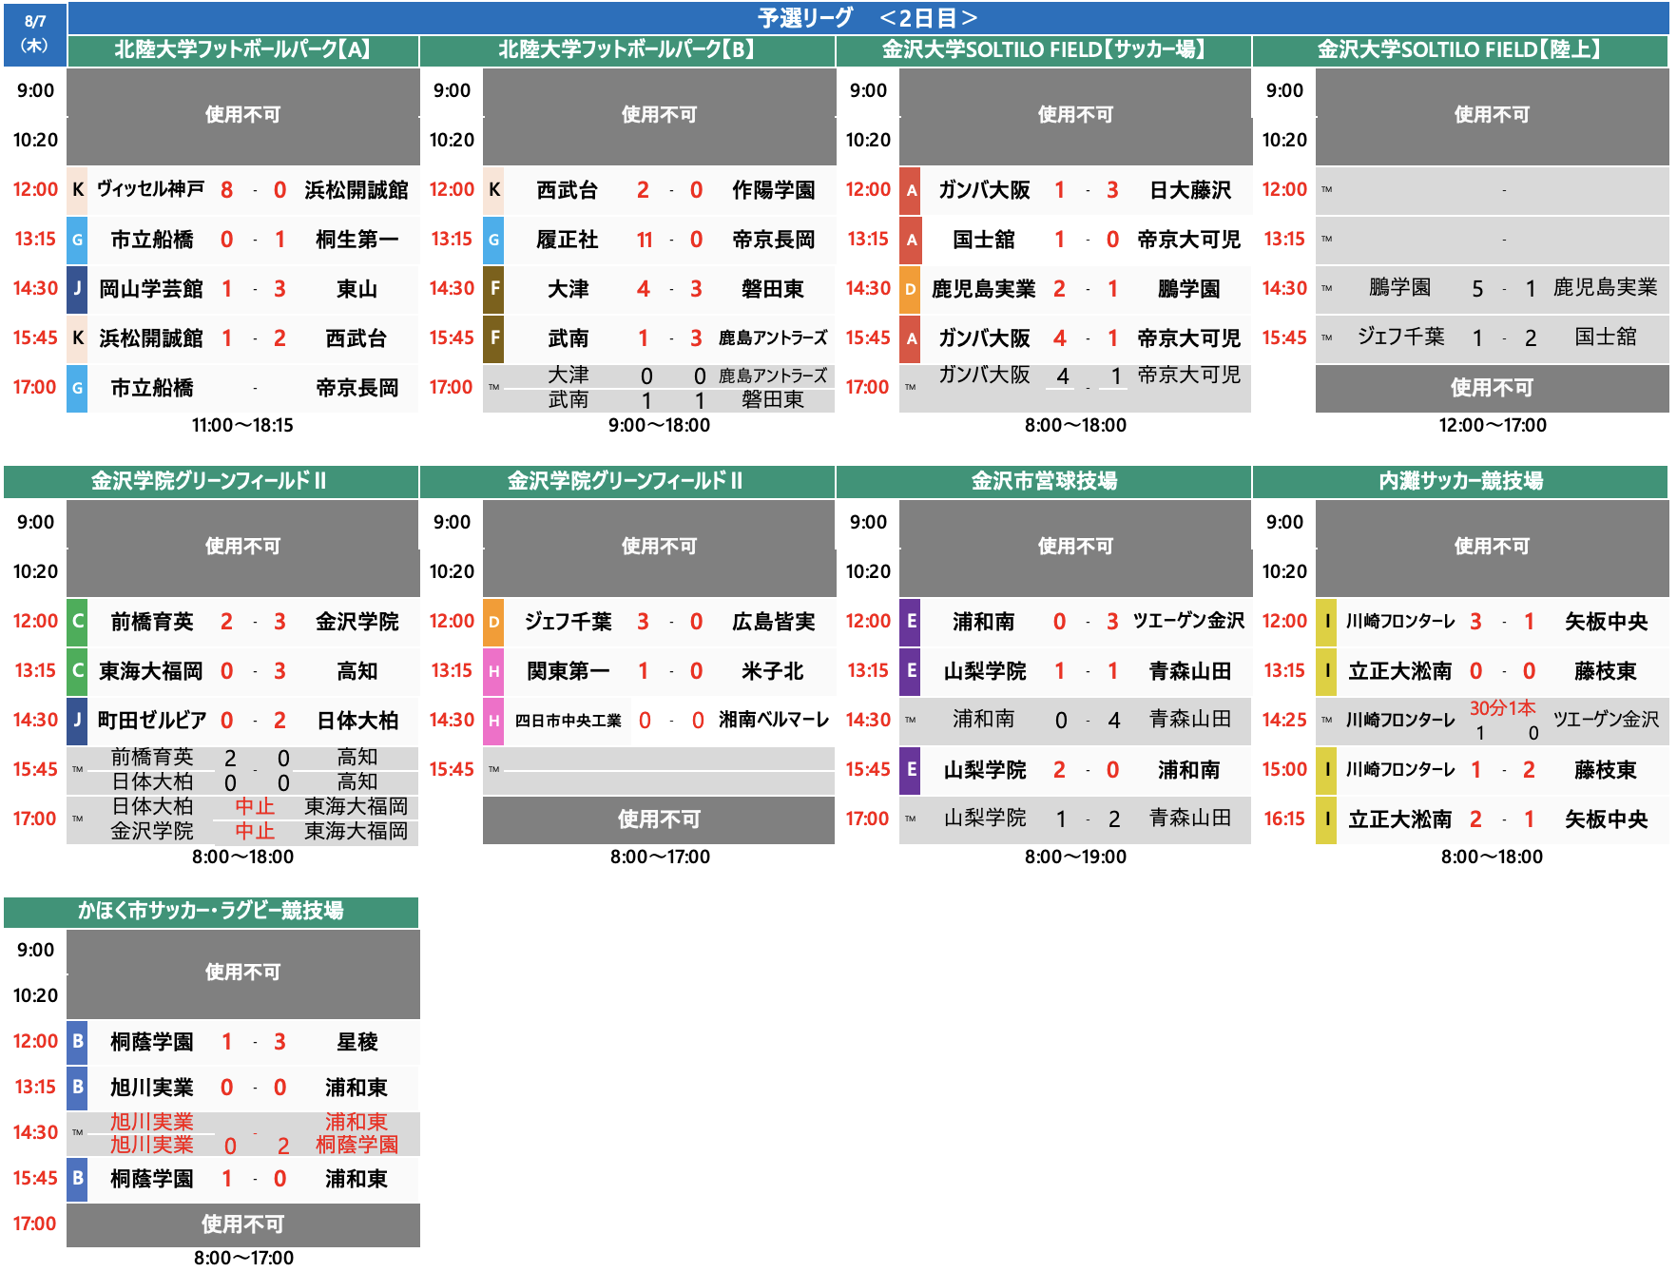Click the H group badge beside 四日市中央工業
This screenshot has height=1272, width=1677.
coord(493,721)
